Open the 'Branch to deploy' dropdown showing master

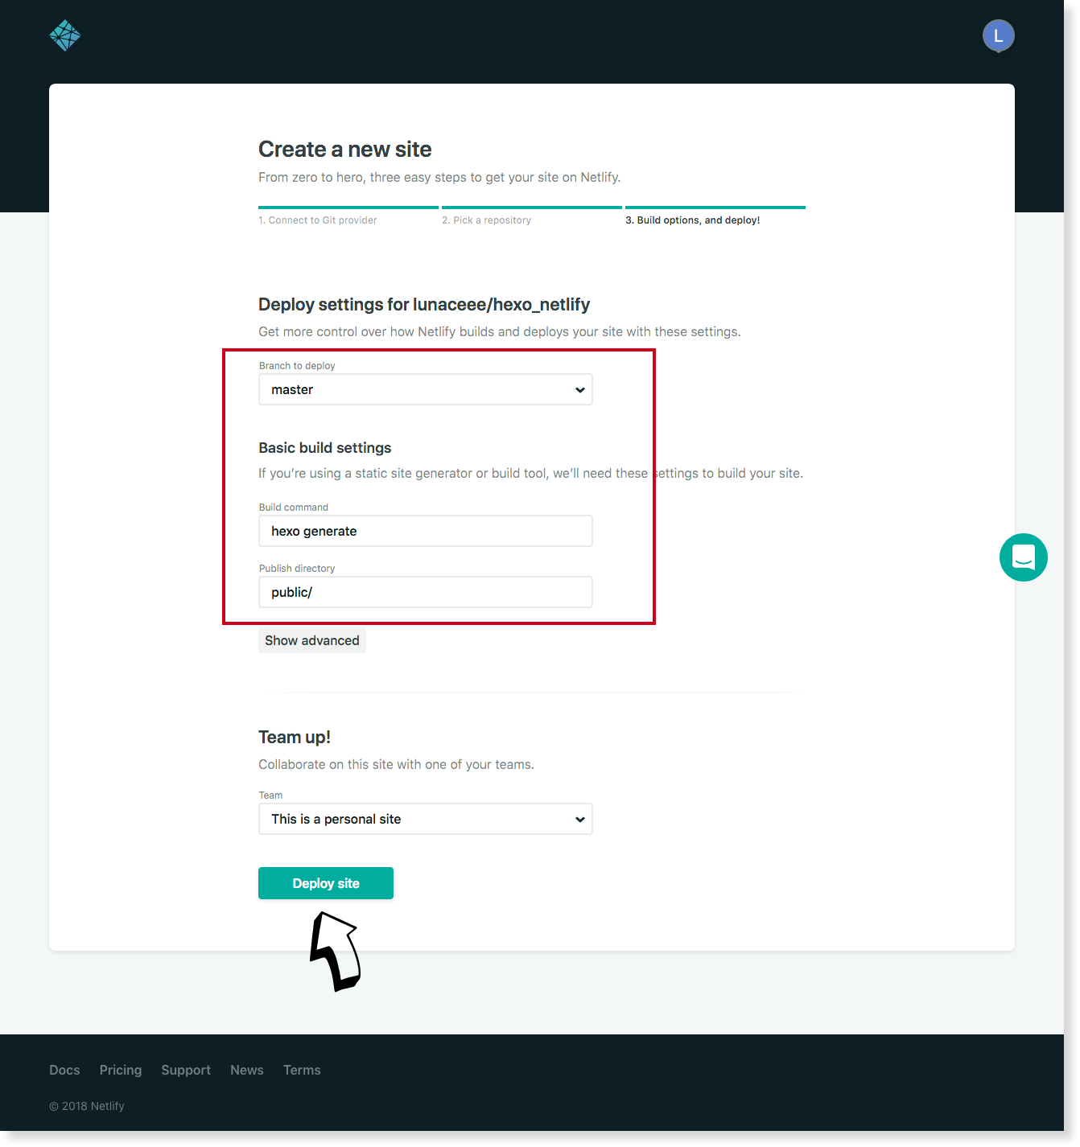tap(425, 389)
